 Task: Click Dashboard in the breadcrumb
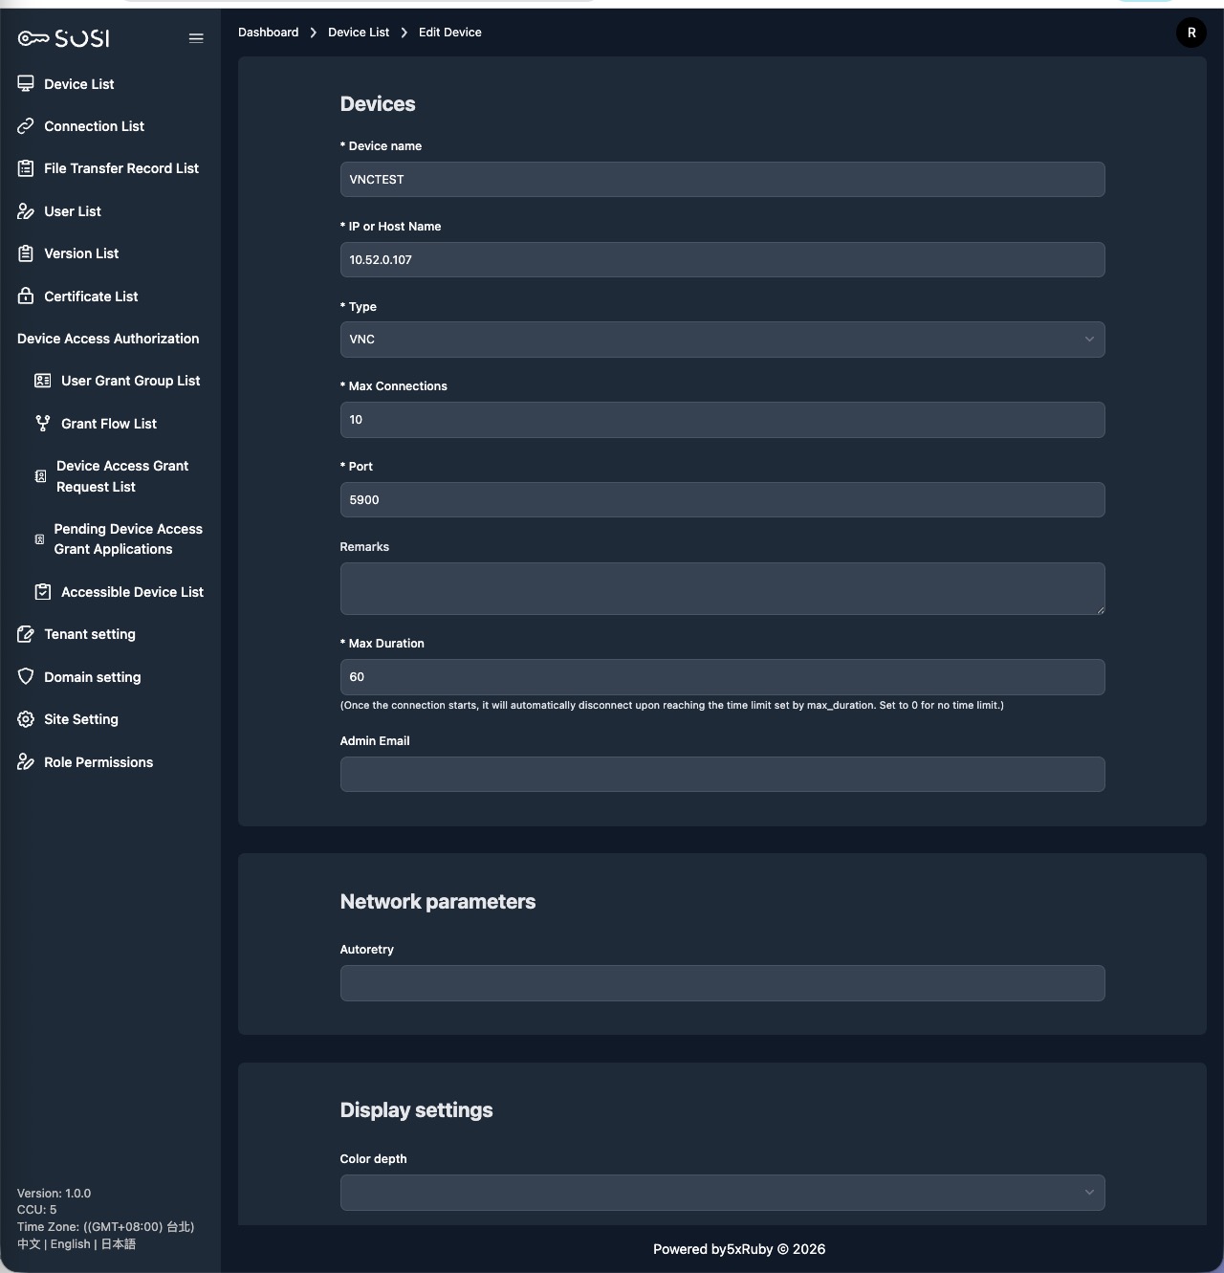[x=269, y=33]
